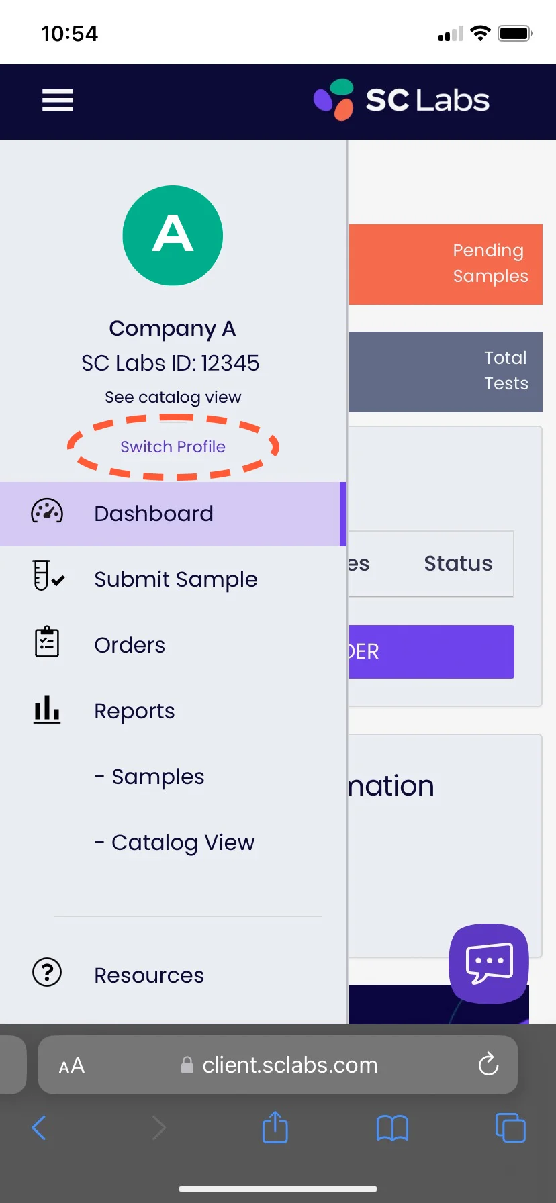556x1203 pixels.
Task: Select the Orders clipboard icon
Action: click(x=46, y=642)
